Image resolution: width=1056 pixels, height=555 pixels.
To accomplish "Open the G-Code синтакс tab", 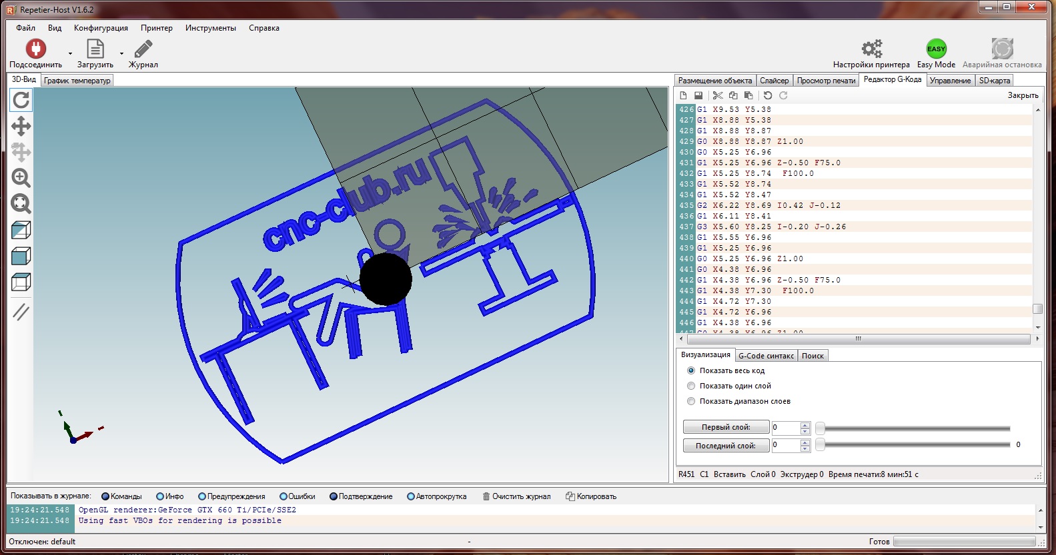I will click(766, 356).
